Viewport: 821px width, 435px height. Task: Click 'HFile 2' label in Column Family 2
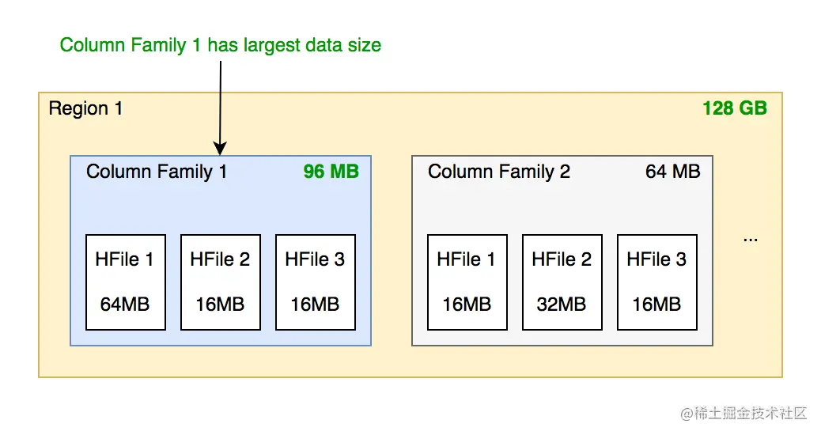click(562, 259)
